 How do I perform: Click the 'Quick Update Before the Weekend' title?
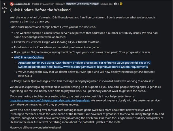40,10
